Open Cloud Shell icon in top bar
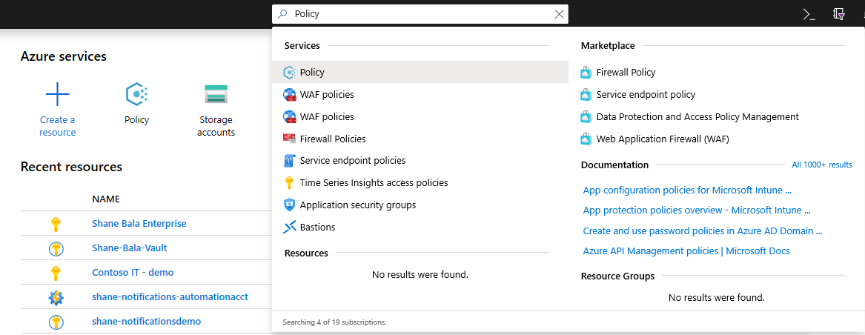The width and height of the screenshot is (865, 335). 809,14
